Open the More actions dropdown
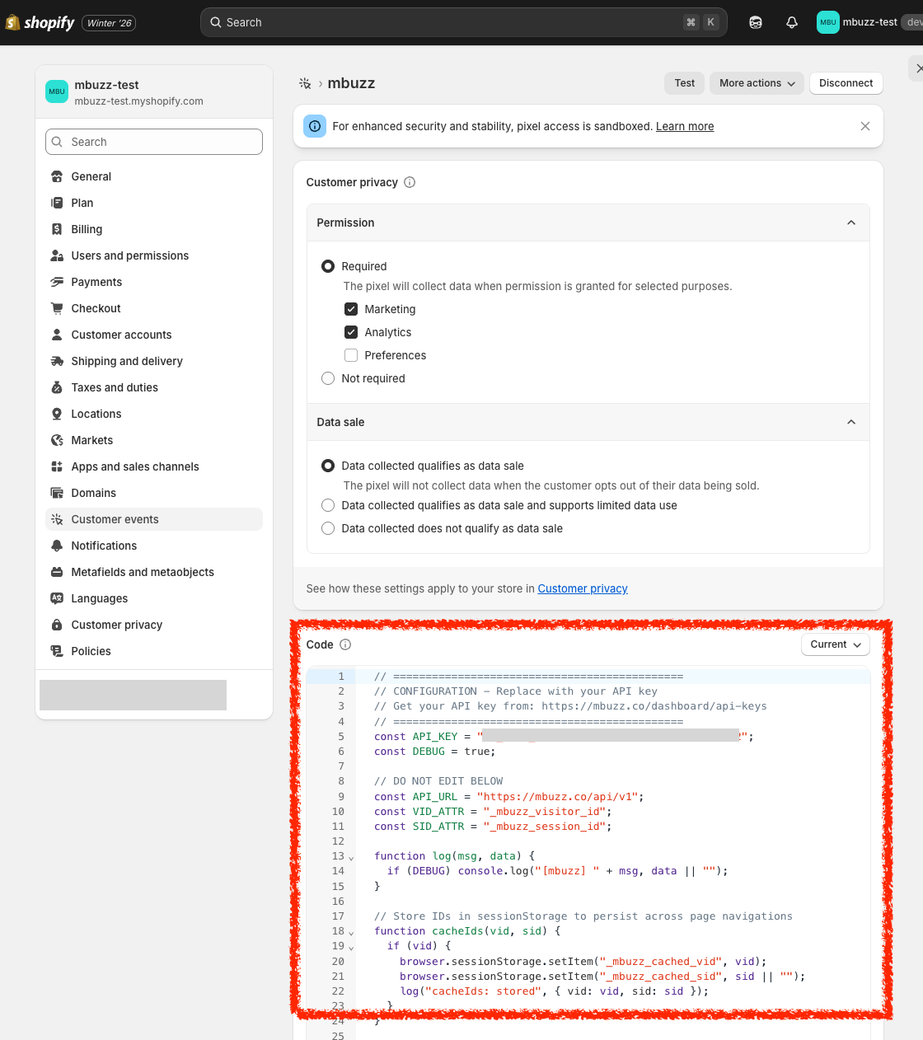This screenshot has height=1040, width=923. pyautogui.click(x=756, y=83)
